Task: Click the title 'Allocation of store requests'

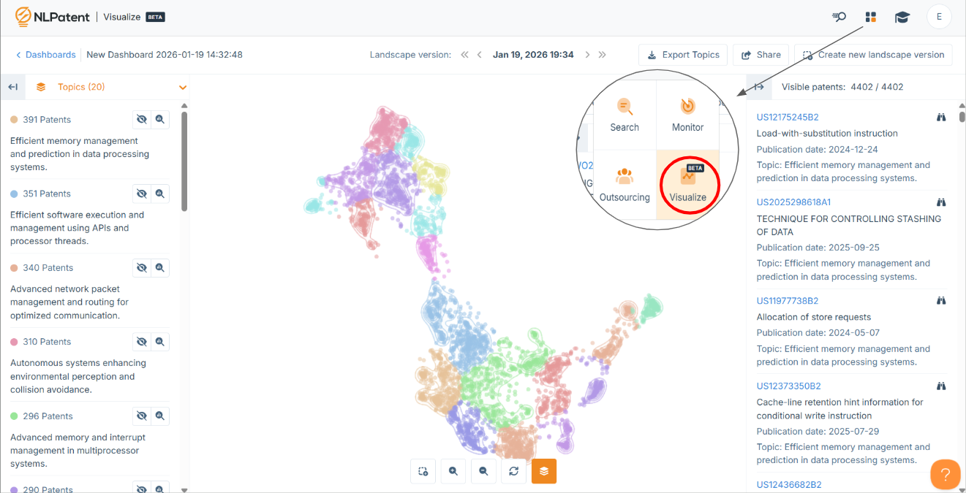Action: click(x=814, y=317)
